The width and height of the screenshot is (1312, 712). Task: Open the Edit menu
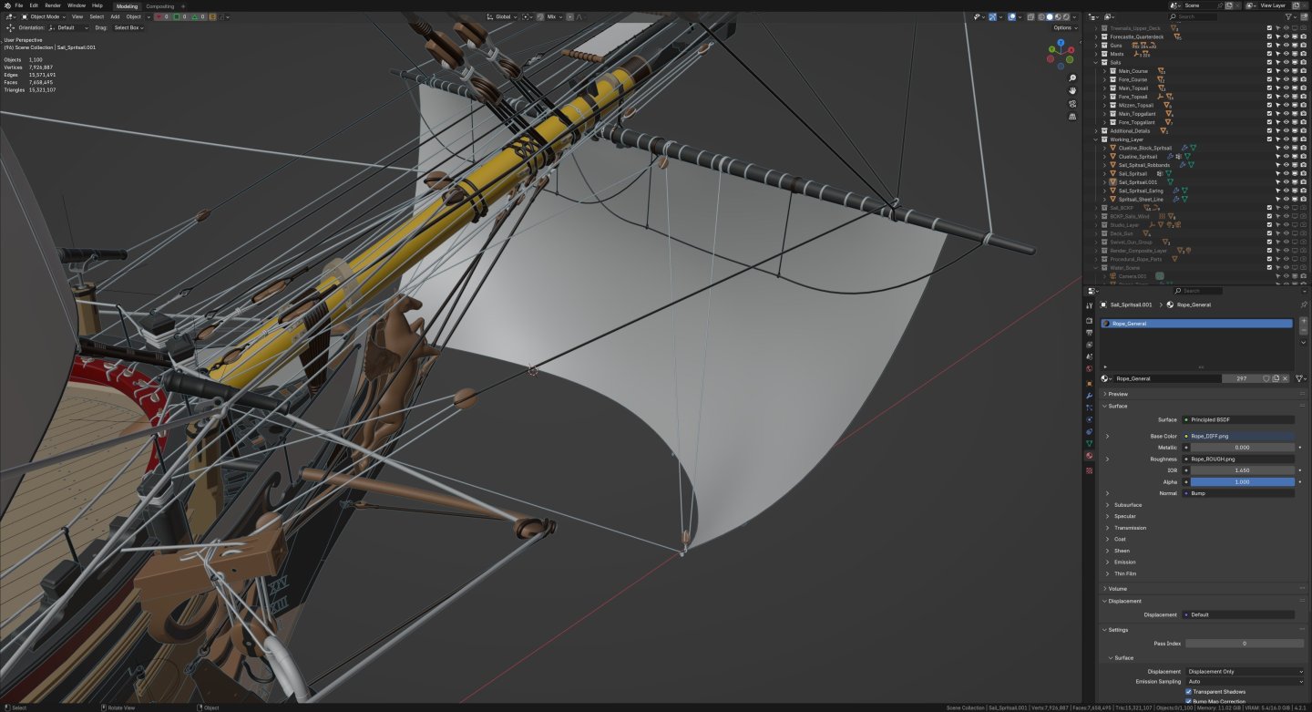(x=34, y=5)
